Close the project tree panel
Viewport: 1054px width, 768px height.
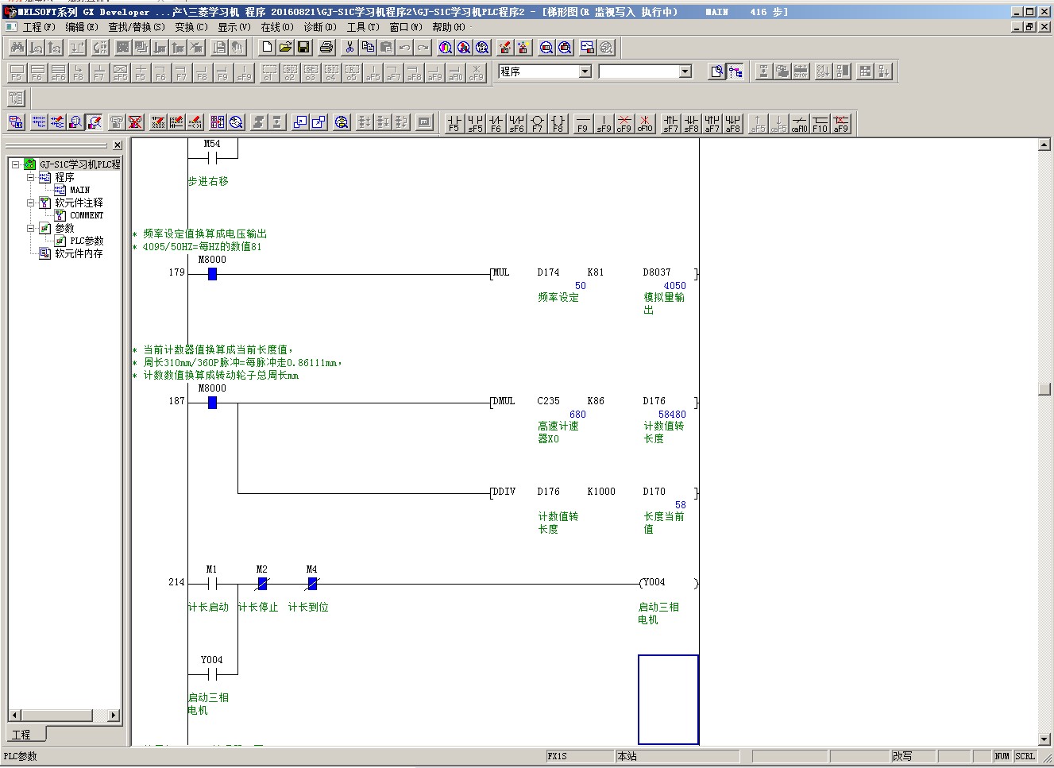tap(118, 145)
